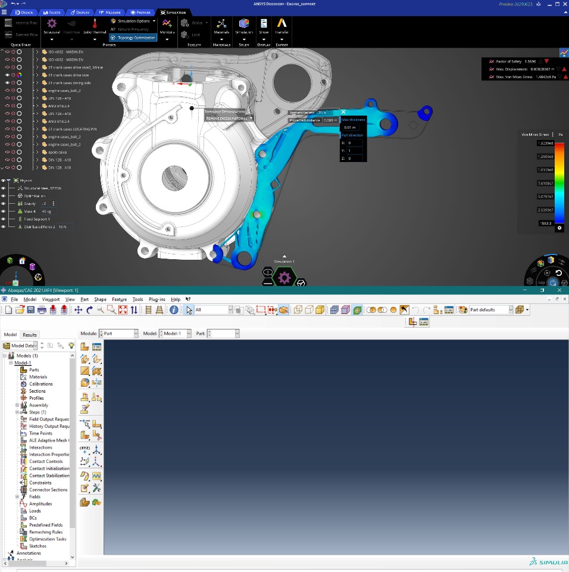Open the File menu in Abaqus
This screenshot has height=572, width=569.
point(14,299)
